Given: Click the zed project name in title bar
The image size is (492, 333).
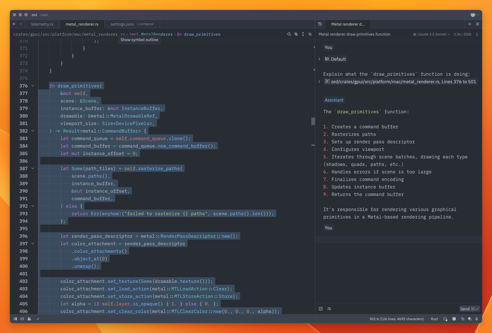Looking at the screenshot, I should pos(34,15).
